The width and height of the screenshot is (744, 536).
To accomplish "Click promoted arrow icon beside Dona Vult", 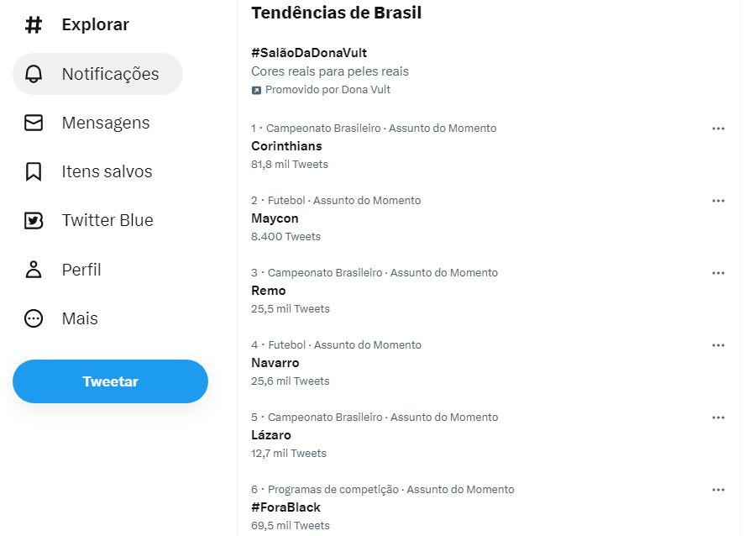I will [256, 90].
